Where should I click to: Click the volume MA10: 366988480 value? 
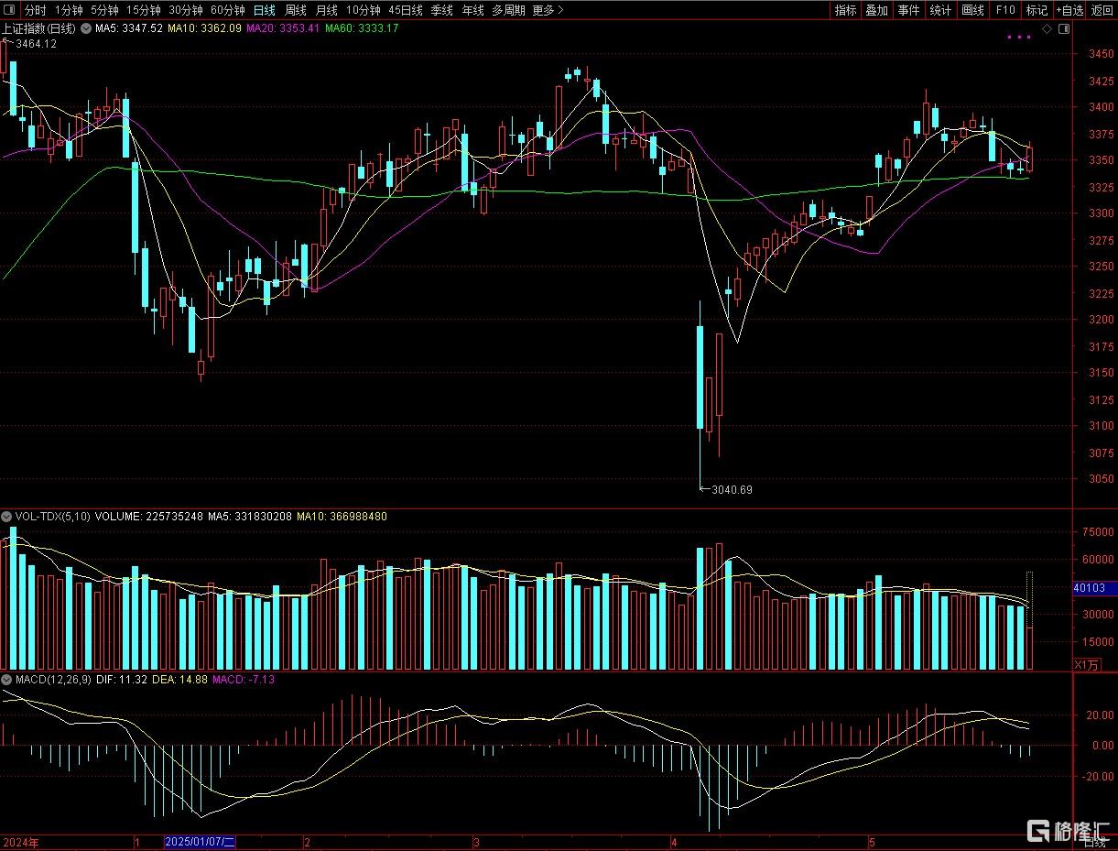coord(342,517)
